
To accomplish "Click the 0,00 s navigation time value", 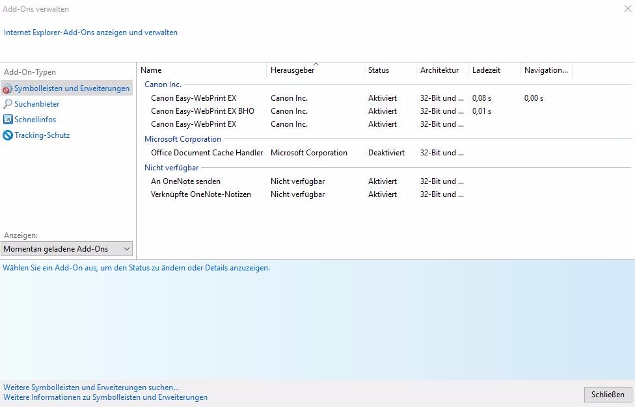I will (534, 98).
